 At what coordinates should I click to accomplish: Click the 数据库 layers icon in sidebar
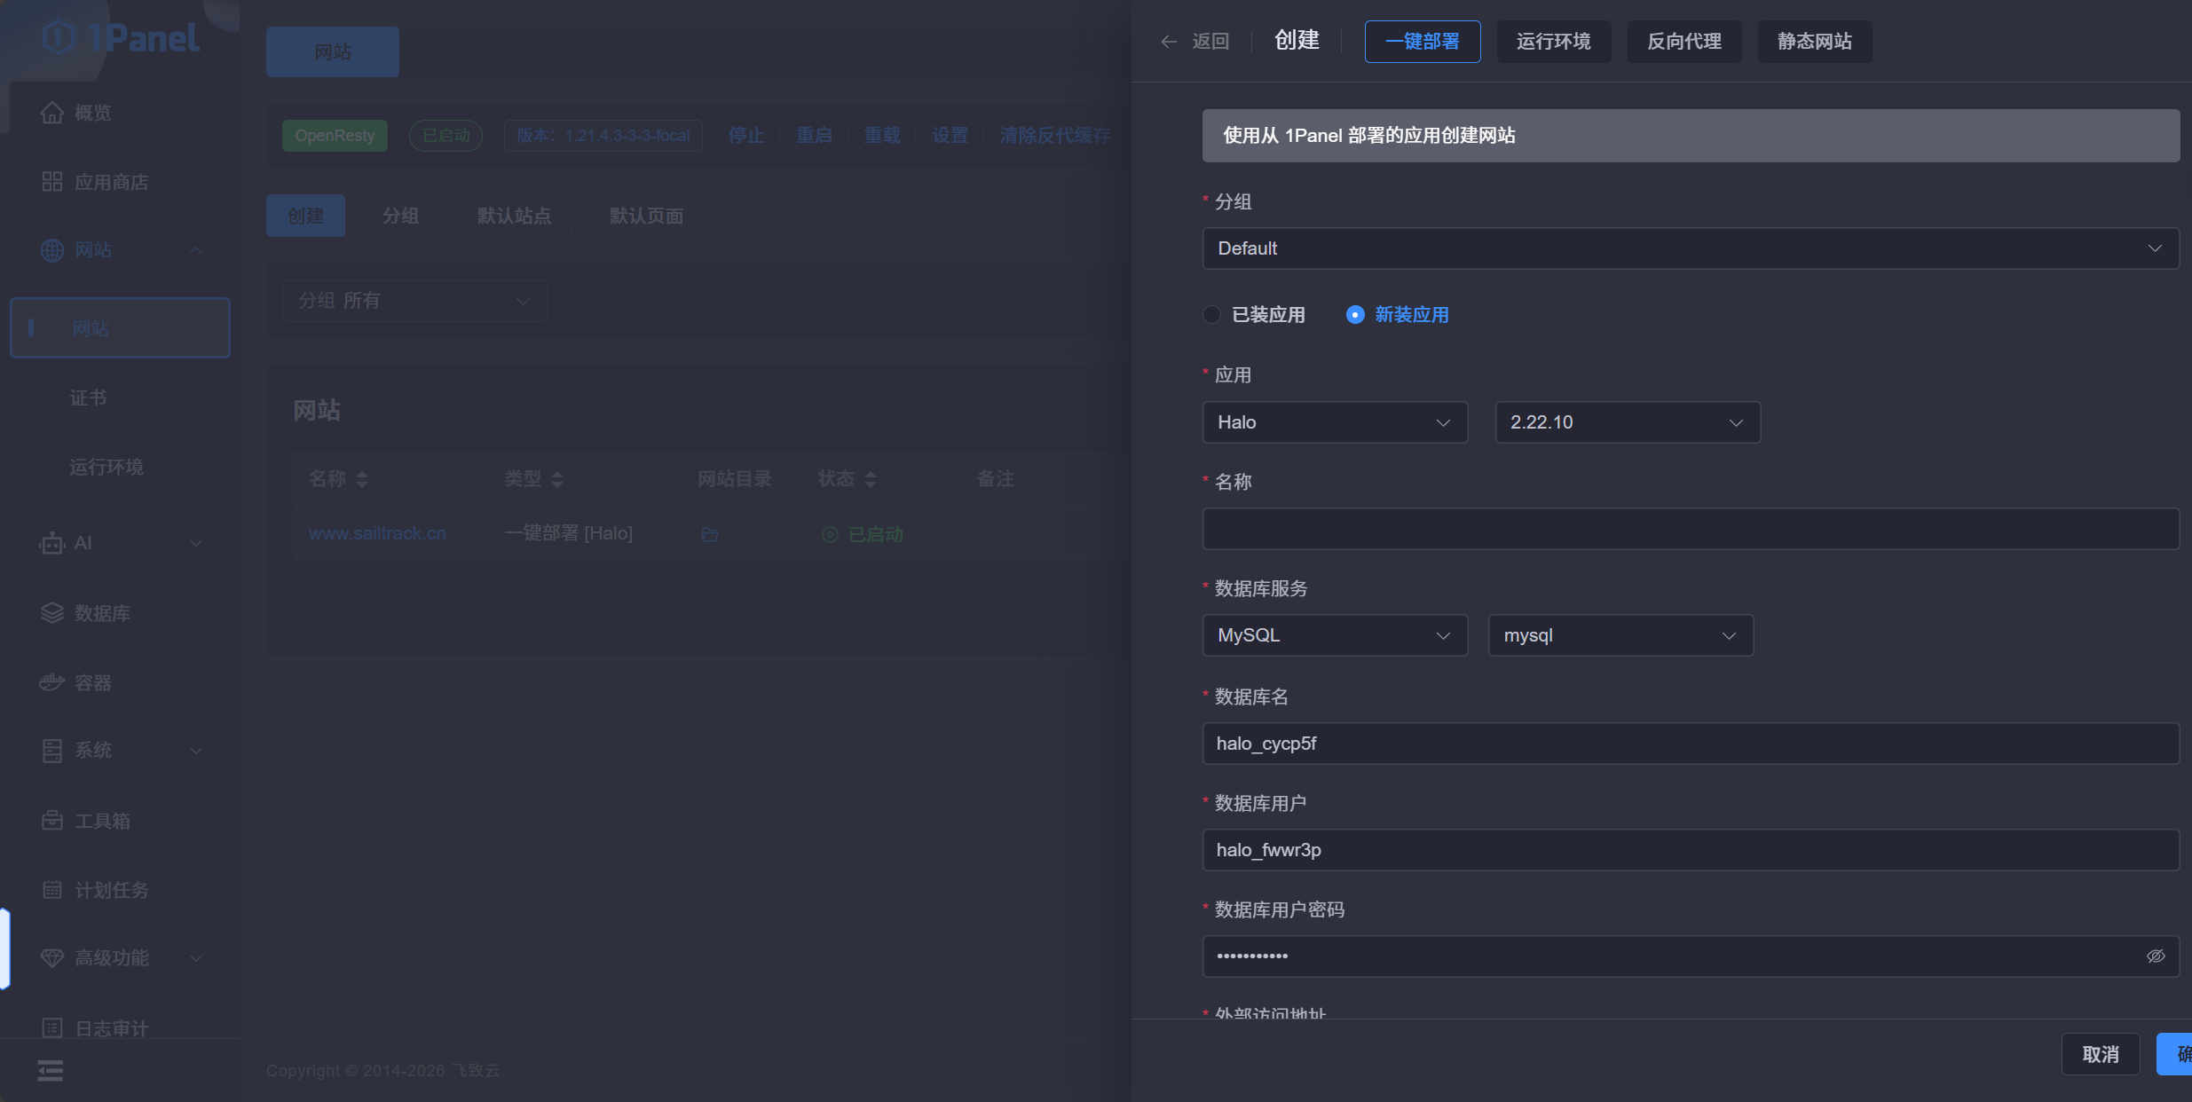pos(52,613)
